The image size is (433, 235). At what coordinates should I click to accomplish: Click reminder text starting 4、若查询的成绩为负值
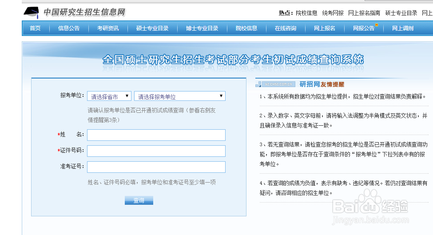point(344,188)
